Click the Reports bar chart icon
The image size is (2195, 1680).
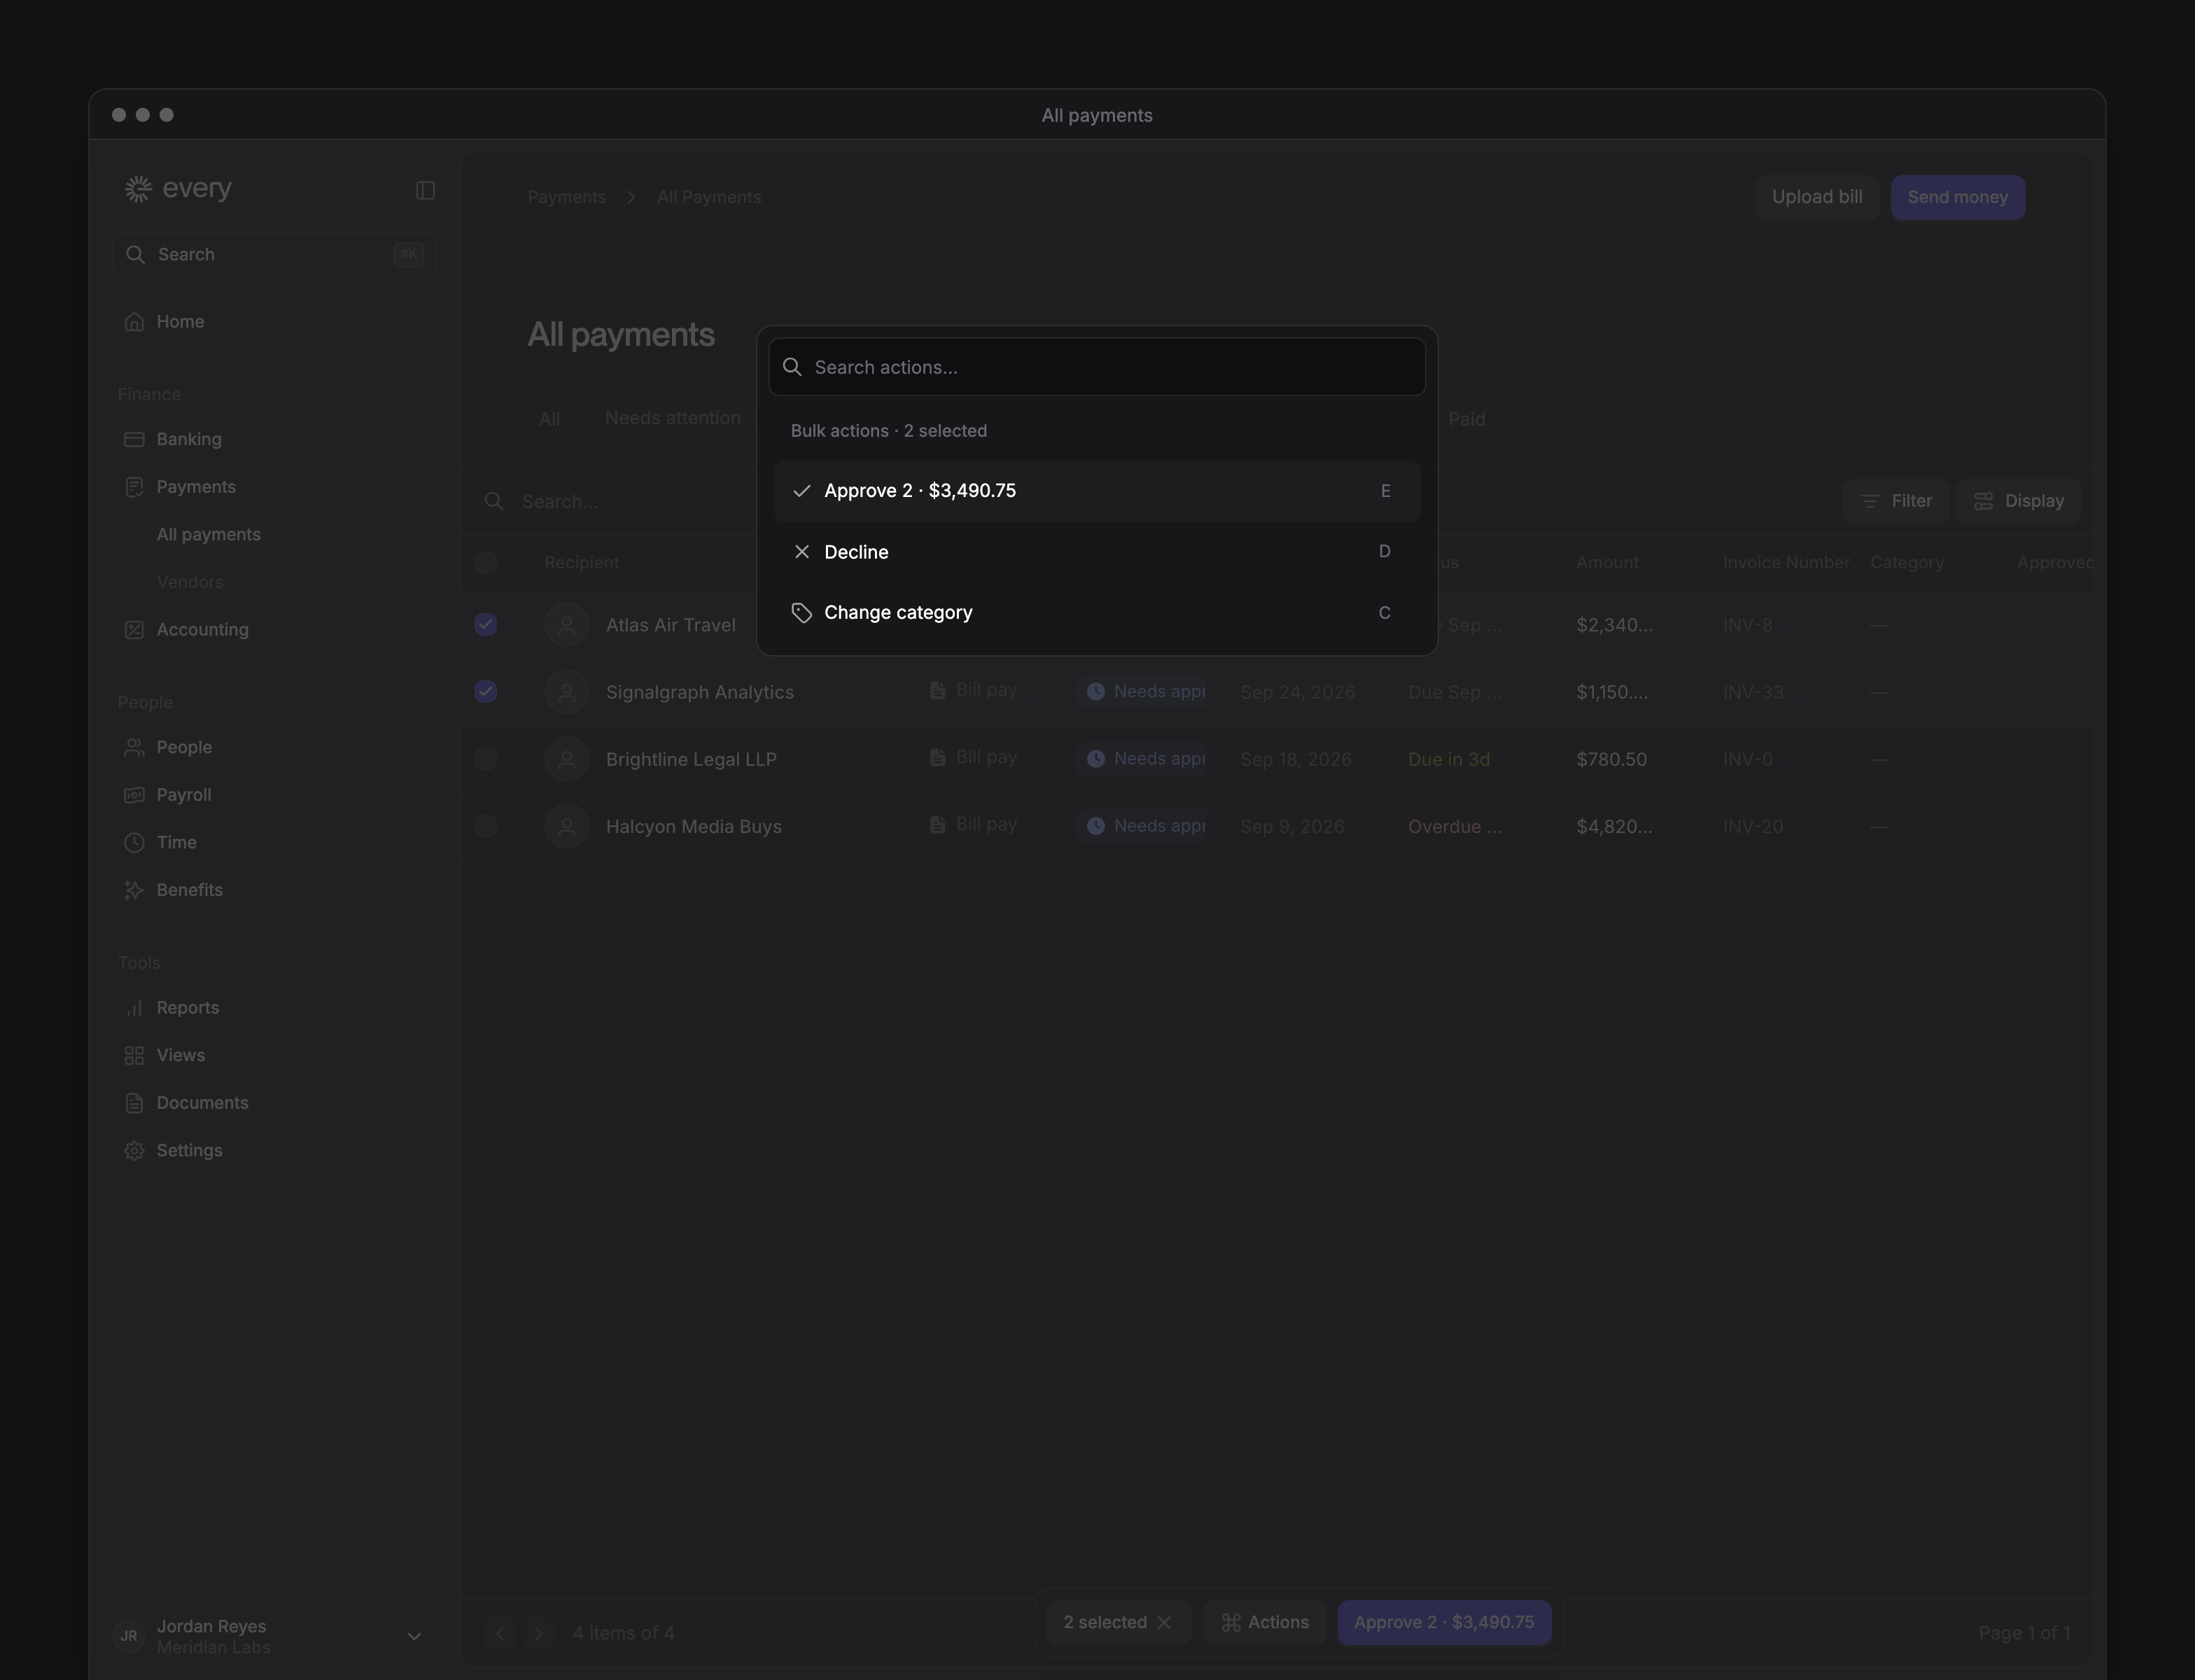coord(134,1008)
